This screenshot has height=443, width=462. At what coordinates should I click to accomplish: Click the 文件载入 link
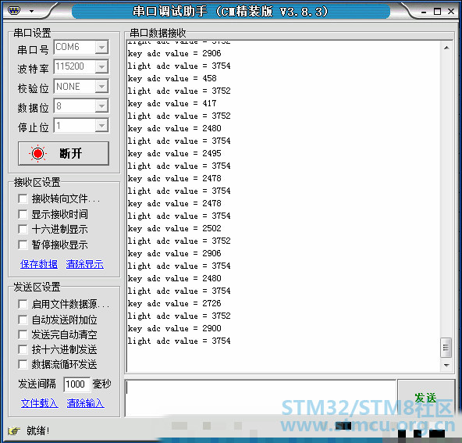point(40,403)
